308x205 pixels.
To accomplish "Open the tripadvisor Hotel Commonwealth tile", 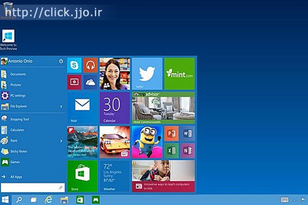I will 163,107.
